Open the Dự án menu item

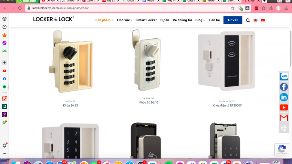tap(165, 20)
